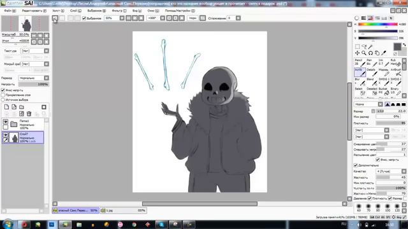
Task: Click the foreground color swatch
Action: click(397, 46)
